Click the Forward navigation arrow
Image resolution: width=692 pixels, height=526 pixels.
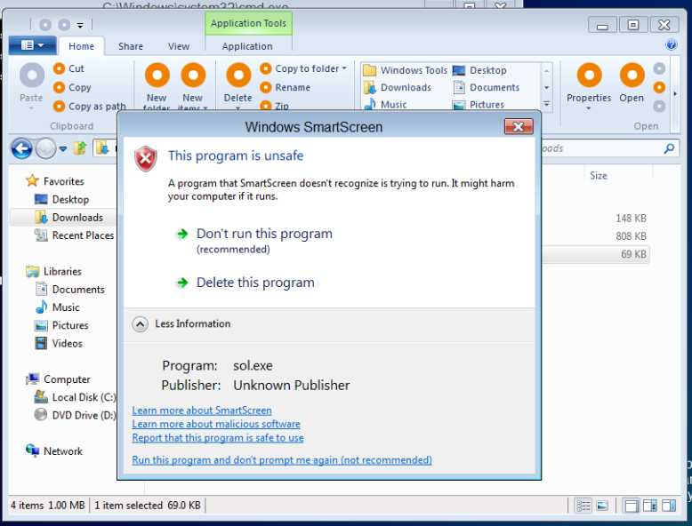(x=45, y=148)
